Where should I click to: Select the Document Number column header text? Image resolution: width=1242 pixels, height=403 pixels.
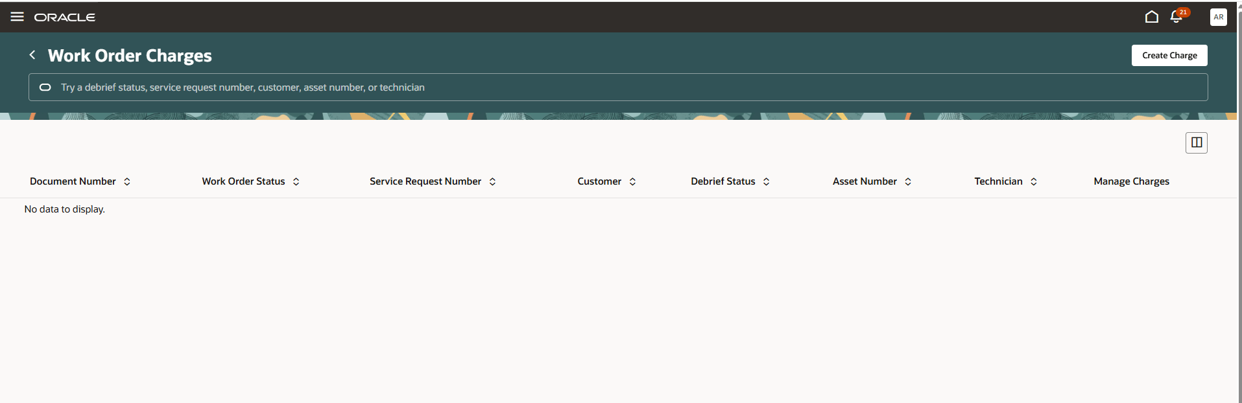click(73, 181)
